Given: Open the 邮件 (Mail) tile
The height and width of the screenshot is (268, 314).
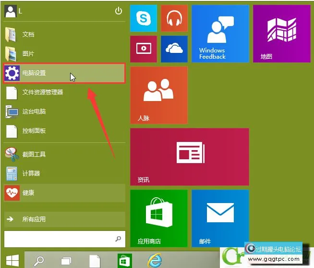Looking at the screenshot, I should 220,217.
